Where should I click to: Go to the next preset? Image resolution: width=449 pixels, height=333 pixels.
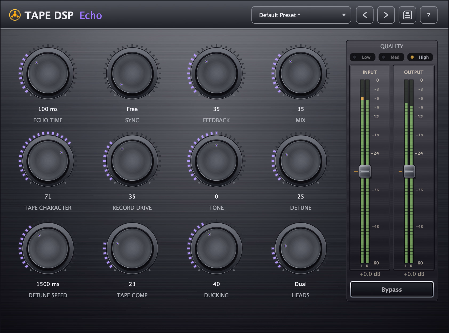[x=386, y=15]
